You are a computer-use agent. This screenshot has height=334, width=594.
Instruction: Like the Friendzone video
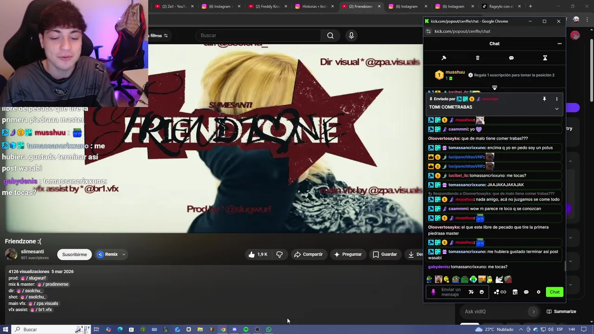click(258, 254)
